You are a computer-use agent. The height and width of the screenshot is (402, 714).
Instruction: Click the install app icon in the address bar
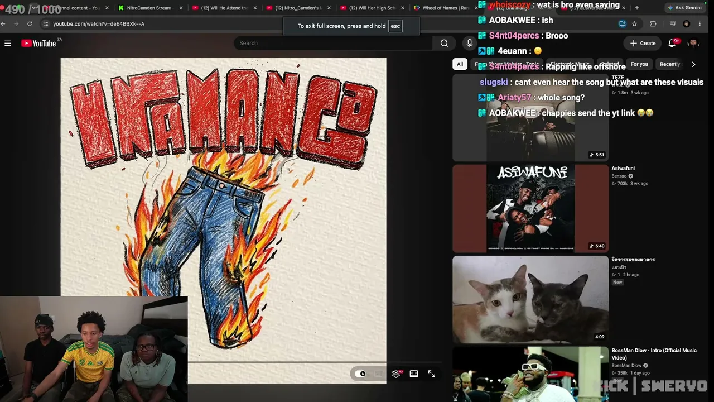[x=622, y=24]
